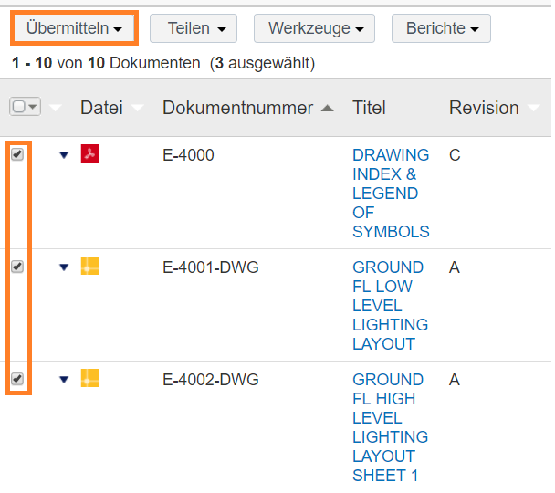The height and width of the screenshot is (493, 555).
Task: Click the Titel column header
Action: [x=369, y=108]
